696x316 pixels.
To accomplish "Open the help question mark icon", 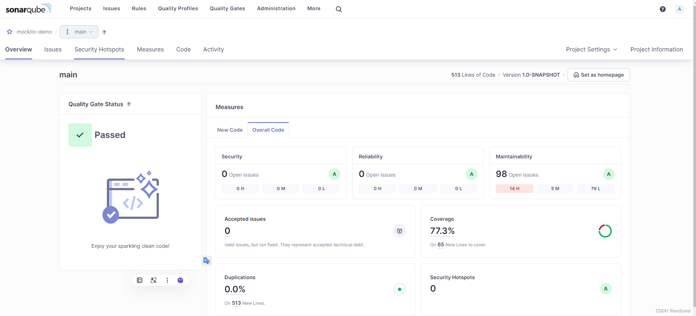I will point(662,9).
